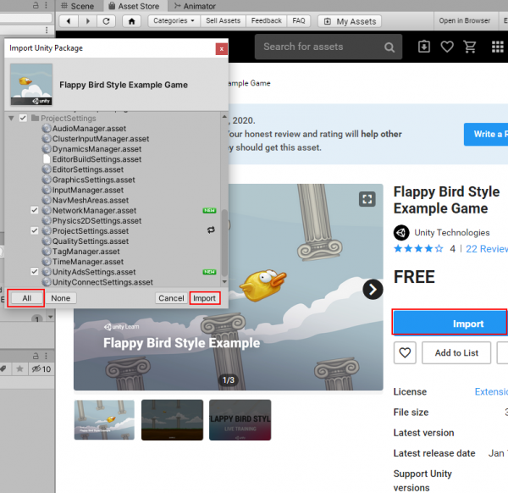Click the star favorites filter icon
Image resolution: width=508 pixels, height=493 pixels.
click(19, 368)
